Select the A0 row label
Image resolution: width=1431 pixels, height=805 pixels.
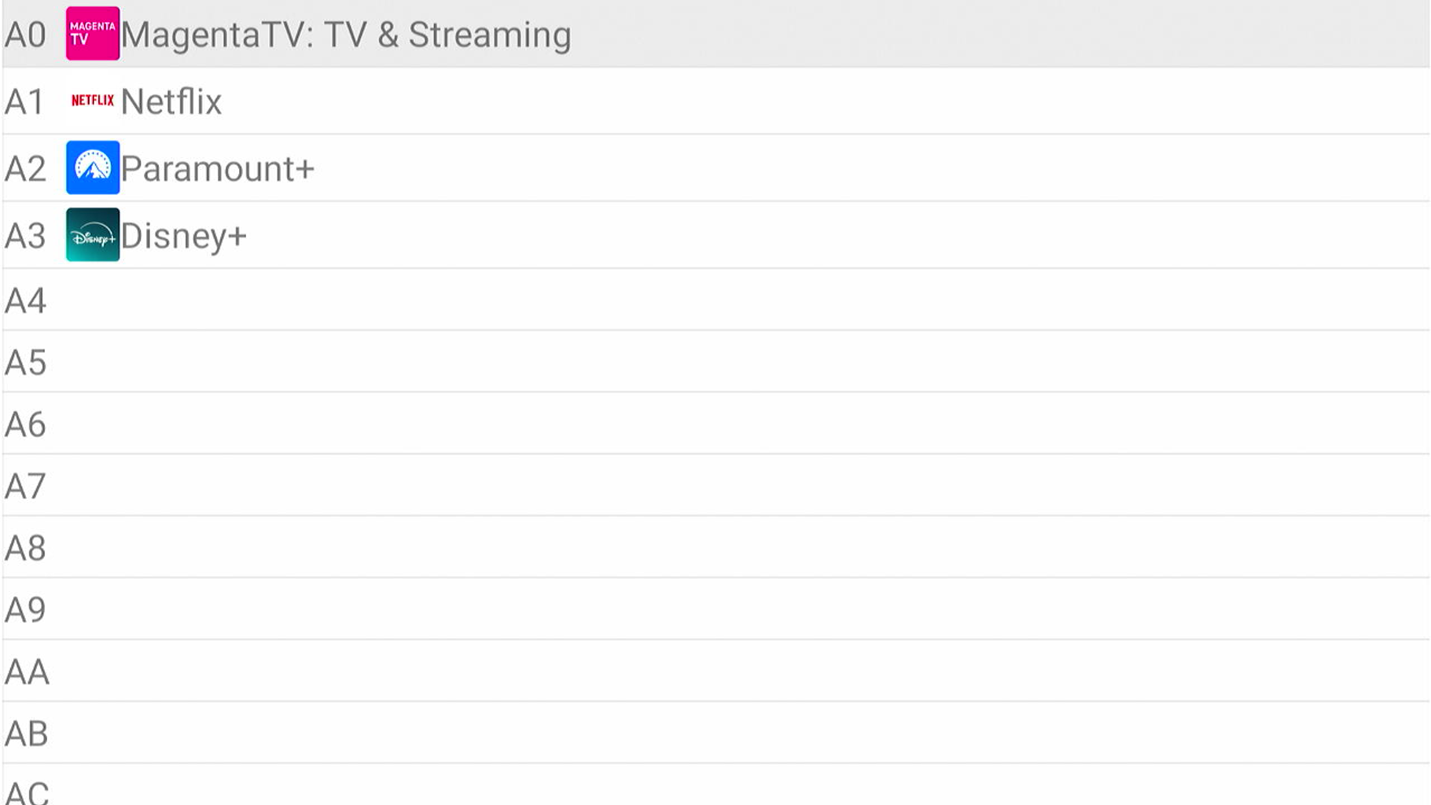(x=25, y=35)
